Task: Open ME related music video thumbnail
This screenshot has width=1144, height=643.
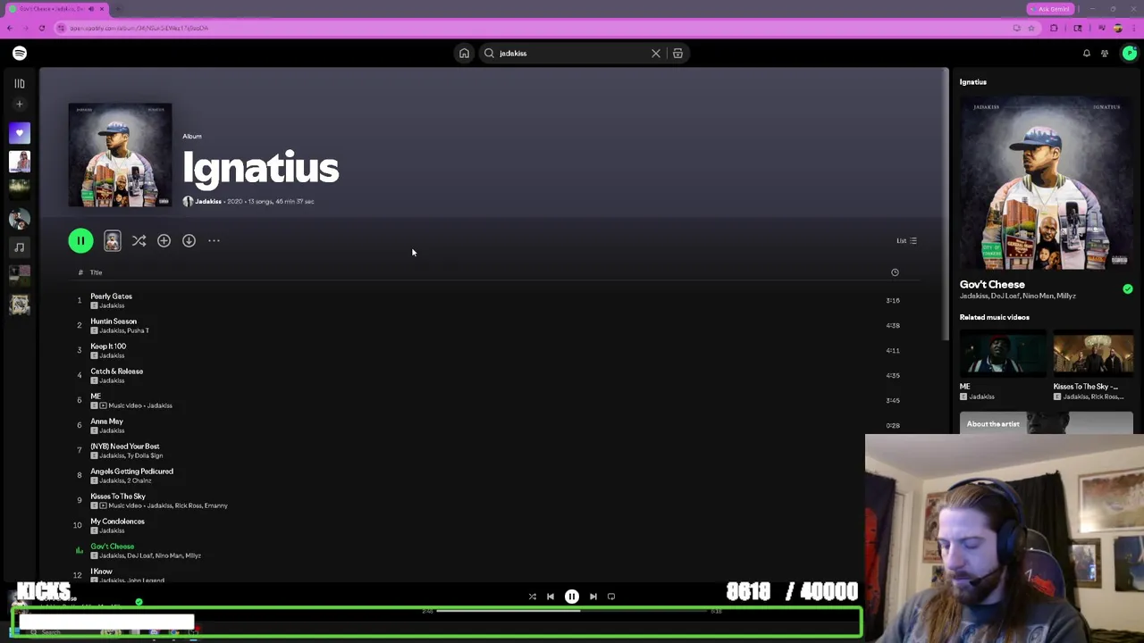Action: [1003, 355]
